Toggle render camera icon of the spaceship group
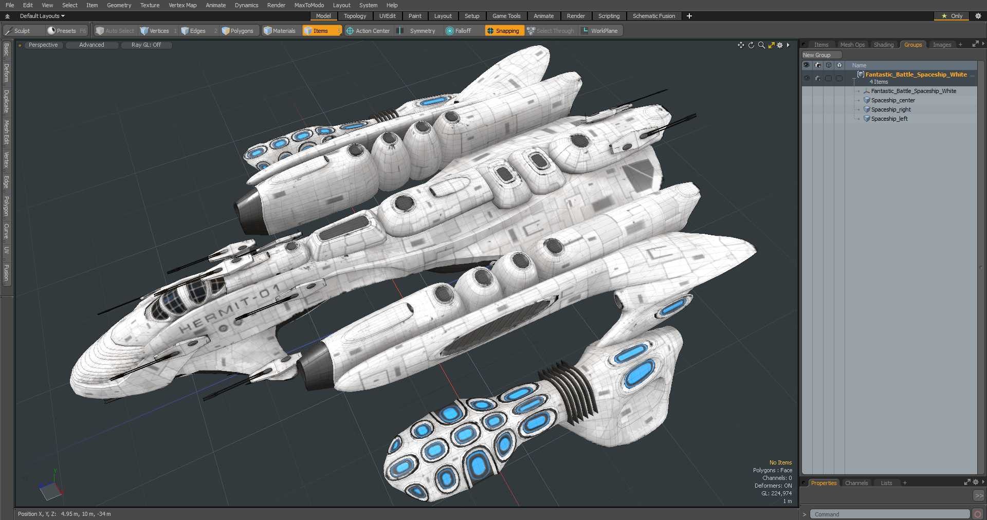 coord(818,78)
